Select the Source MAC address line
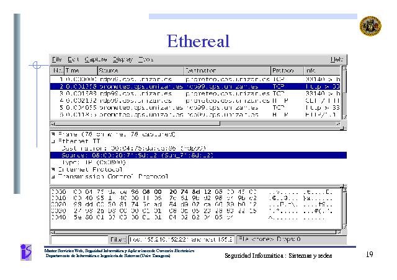 point(198,155)
